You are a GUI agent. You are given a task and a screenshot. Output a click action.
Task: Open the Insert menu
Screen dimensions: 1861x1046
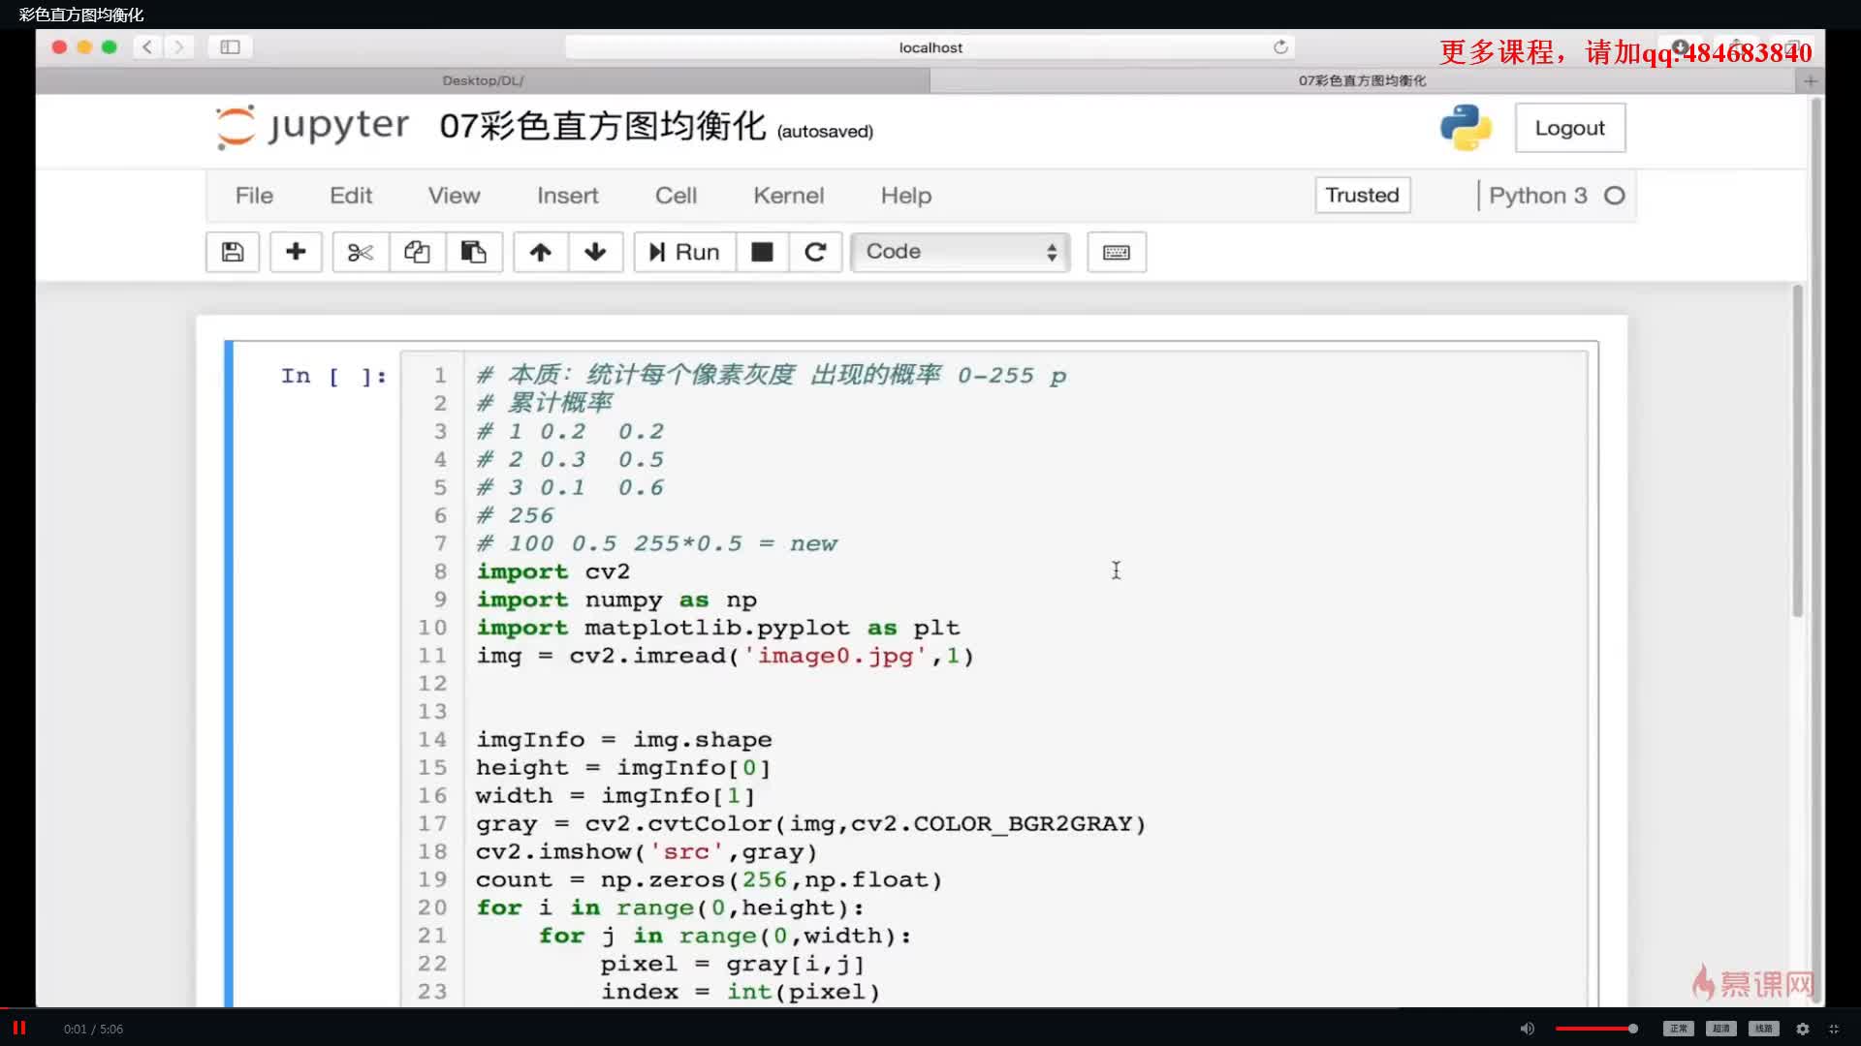[x=567, y=196]
